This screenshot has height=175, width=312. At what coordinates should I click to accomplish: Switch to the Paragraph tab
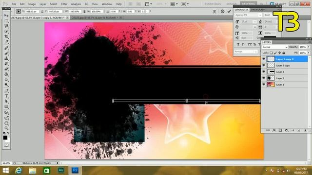pyautogui.click(x=258, y=10)
